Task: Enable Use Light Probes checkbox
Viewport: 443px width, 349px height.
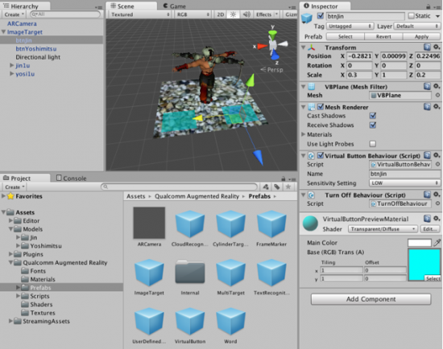Action: [x=373, y=144]
